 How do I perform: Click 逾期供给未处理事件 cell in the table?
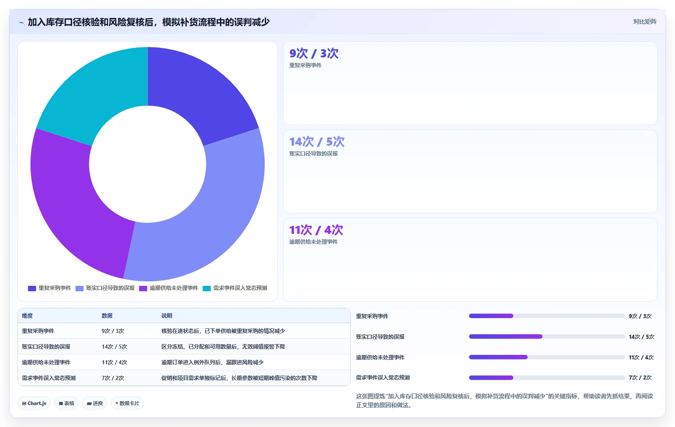pyautogui.click(x=46, y=362)
